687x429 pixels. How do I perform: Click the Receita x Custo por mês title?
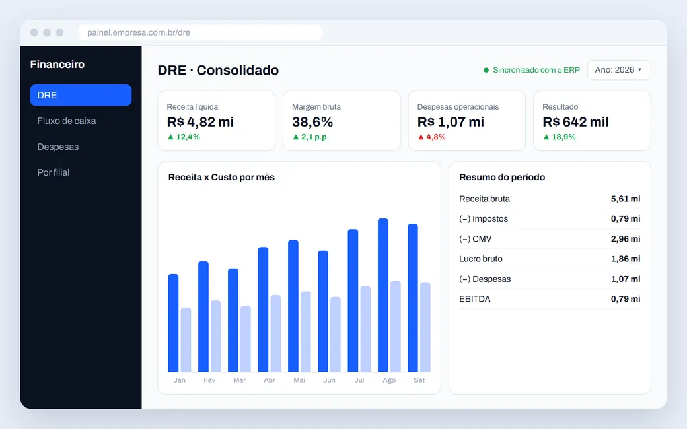pyautogui.click(x=221, y=178)
